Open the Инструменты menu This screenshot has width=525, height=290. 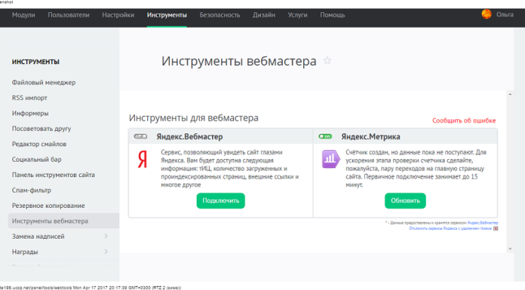(x=167, y=15)
